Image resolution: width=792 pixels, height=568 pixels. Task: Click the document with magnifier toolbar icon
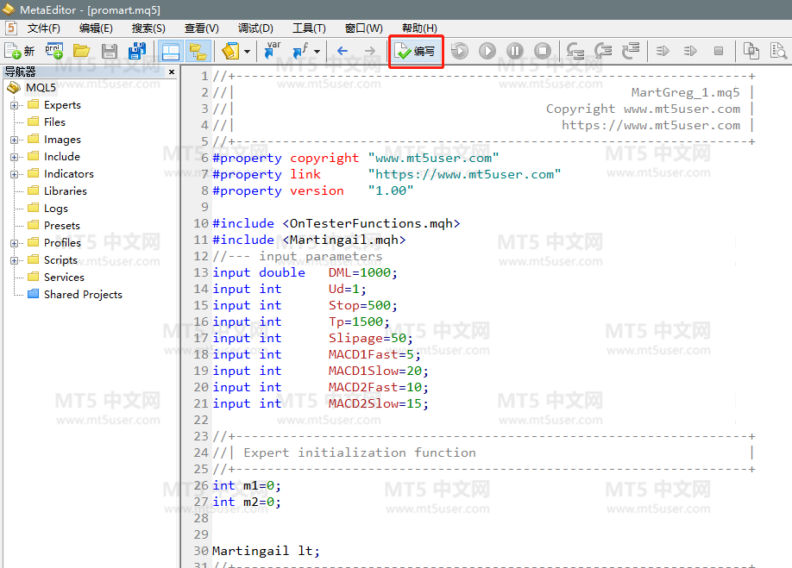(x=778, y=51)
